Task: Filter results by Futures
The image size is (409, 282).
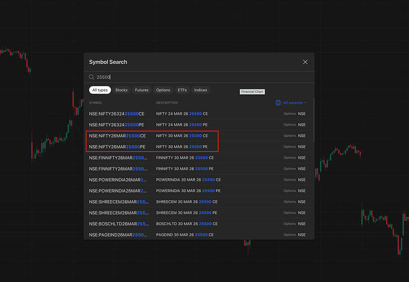Action: [142, 90]
